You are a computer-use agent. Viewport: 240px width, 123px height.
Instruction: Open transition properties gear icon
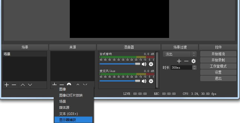click(x=194, y=61)
